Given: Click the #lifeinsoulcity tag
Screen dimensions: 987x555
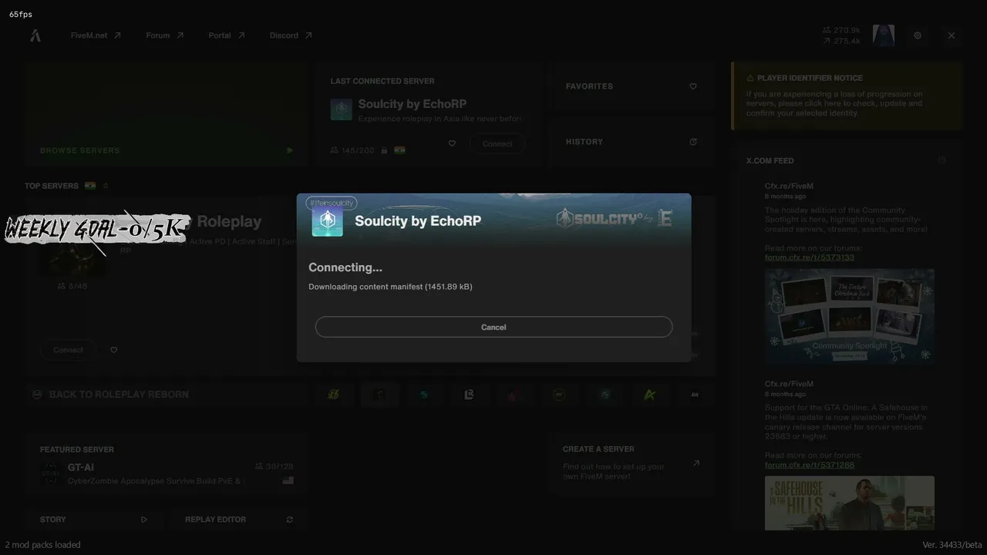Looking at the screenshot, I should click(332, 203).
